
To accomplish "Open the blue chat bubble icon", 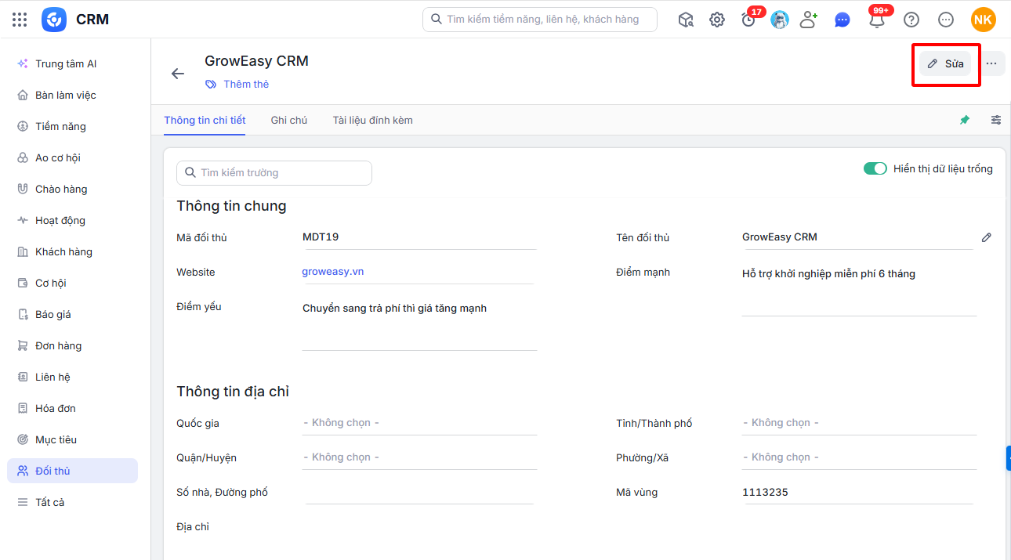I will [842, 20].
